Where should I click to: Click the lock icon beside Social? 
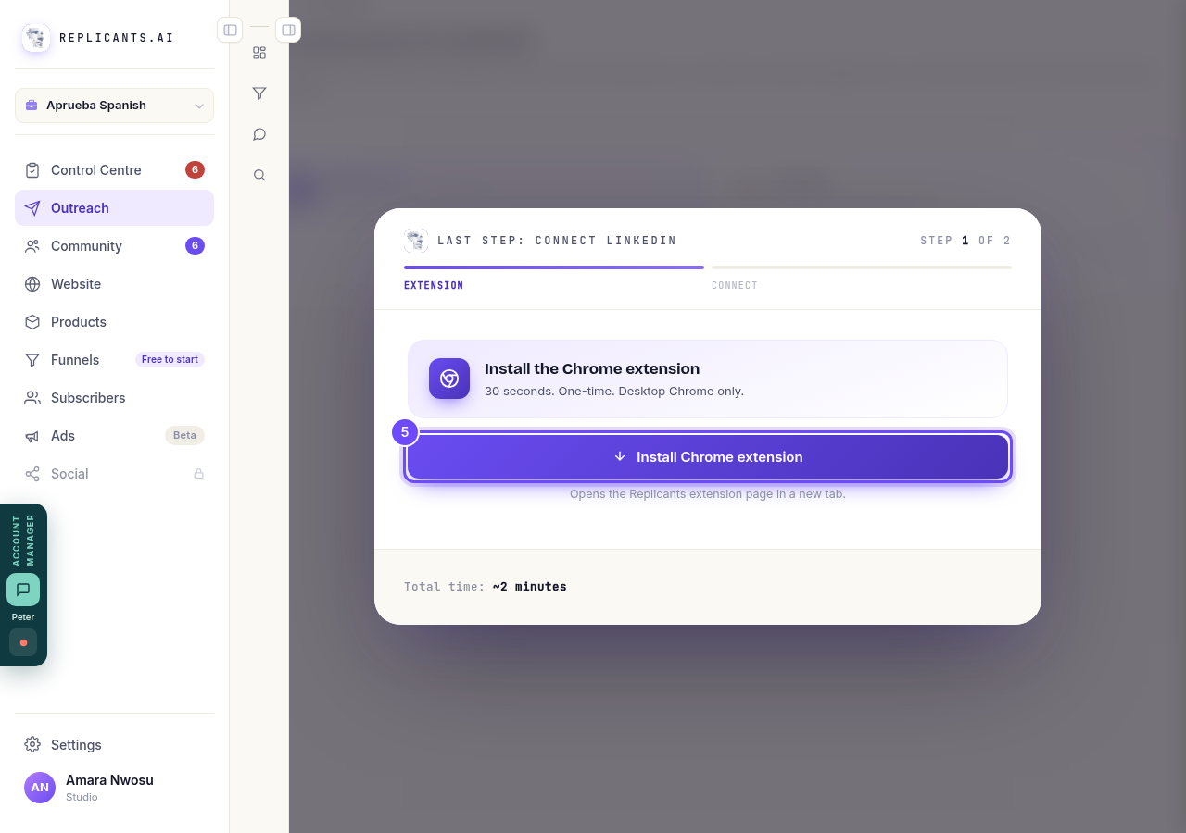tap(198, 474)
